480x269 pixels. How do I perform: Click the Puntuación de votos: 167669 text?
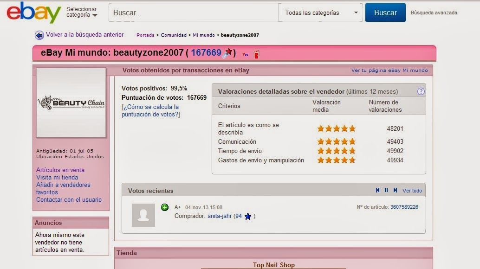[x=164, y=97]
